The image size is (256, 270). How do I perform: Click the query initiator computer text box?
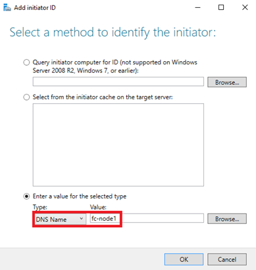(118, 81)
